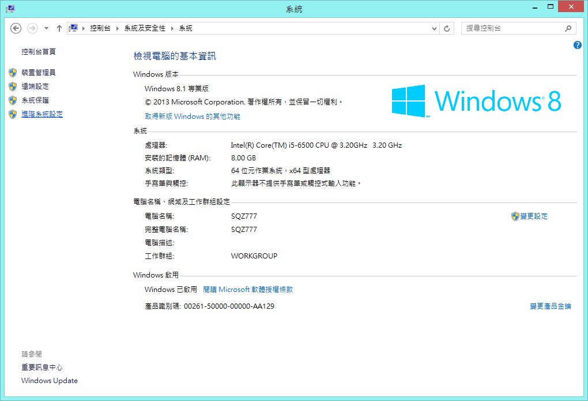Click processor value Intel Core i5-6500
The height and width of the screenshot is (401, 588).
pos(316,145)
